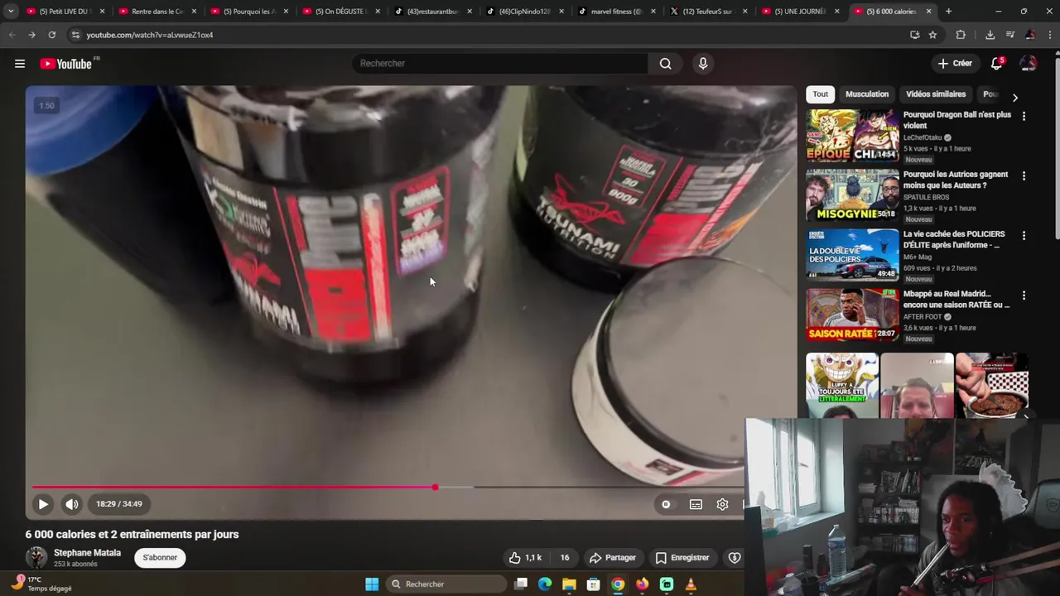Open the YouTube guide hamburger menu
Image resolution: width=1060 pixels, height=596 pixels.
(20, 64)
